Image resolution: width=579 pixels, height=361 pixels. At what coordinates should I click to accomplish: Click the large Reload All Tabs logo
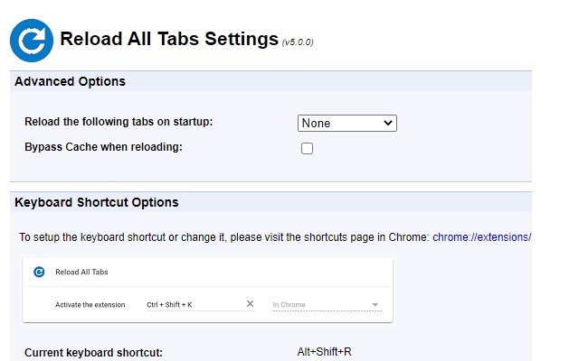click(32, 39)
